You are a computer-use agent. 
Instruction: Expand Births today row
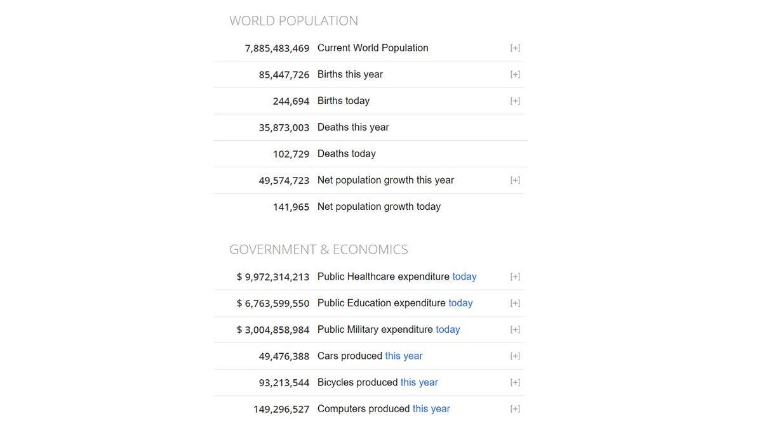(515, 101)
